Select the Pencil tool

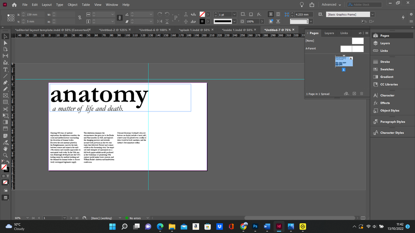point(5,89)
